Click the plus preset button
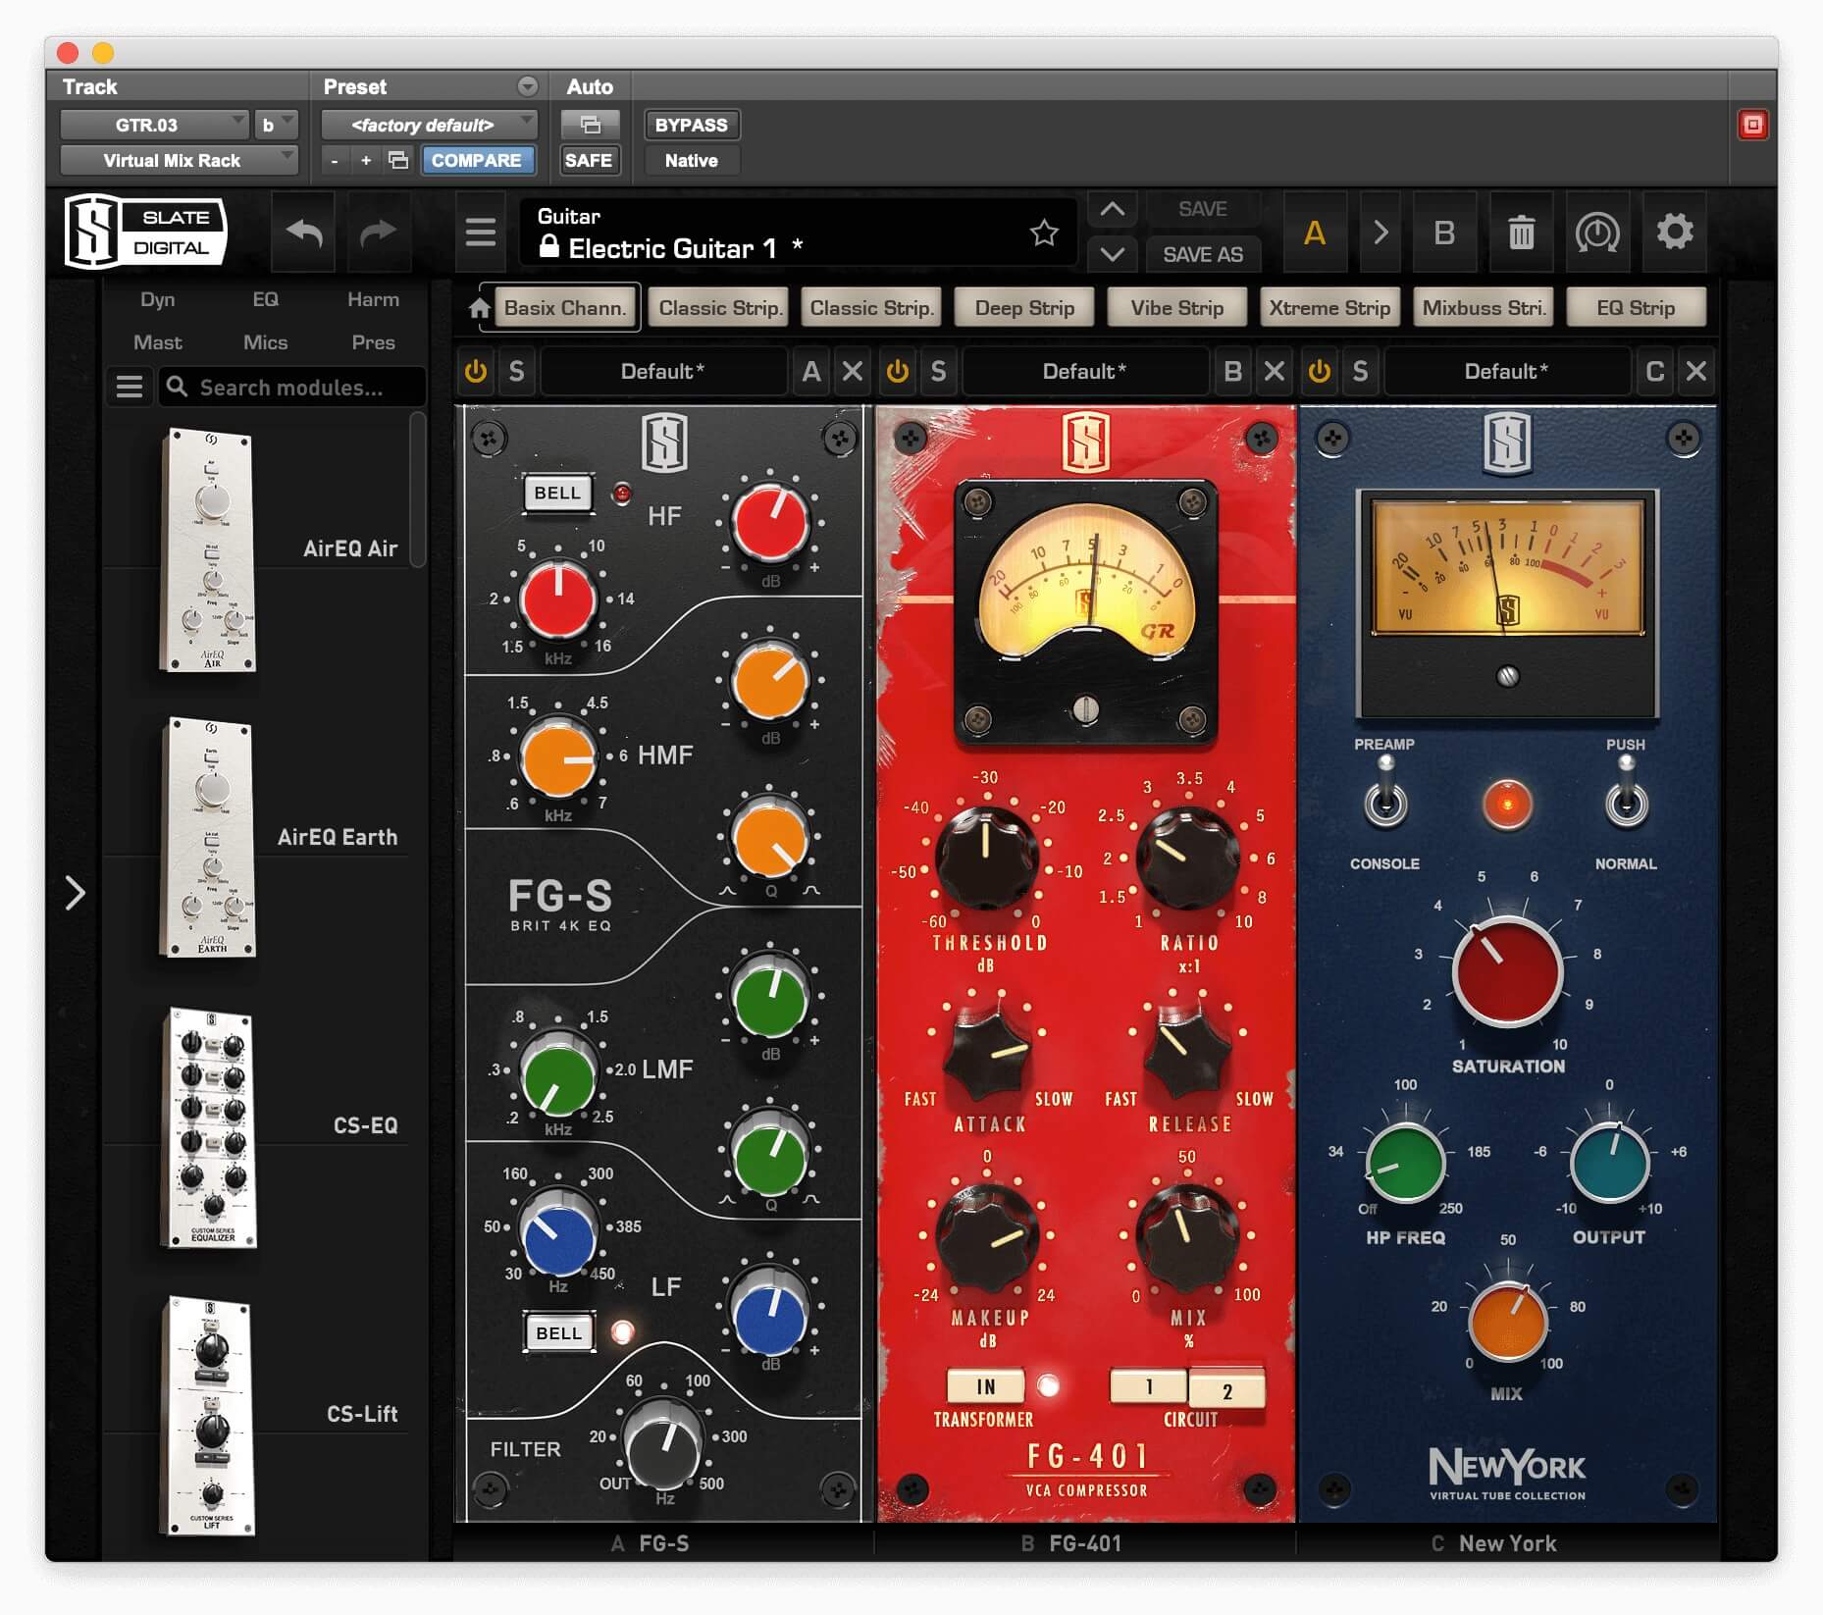The image size is (1823, 1615). (366, 160)
